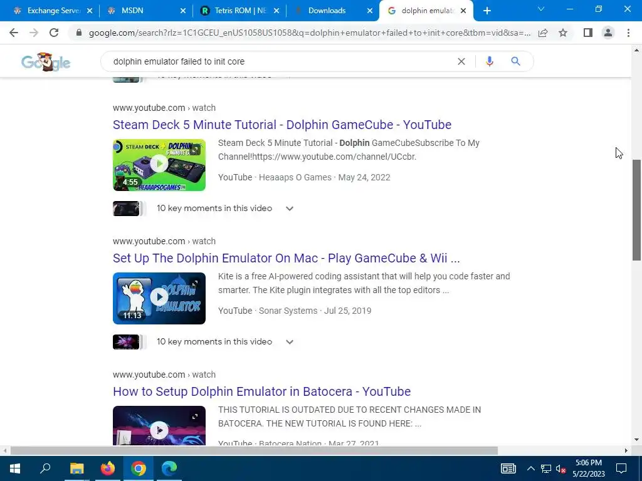
Task: Switch to the MSDN tab
Action: [145, 11]
